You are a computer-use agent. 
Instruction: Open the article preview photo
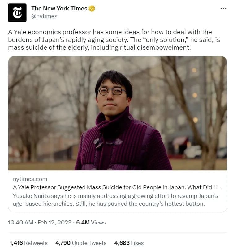tap(117, 113)
